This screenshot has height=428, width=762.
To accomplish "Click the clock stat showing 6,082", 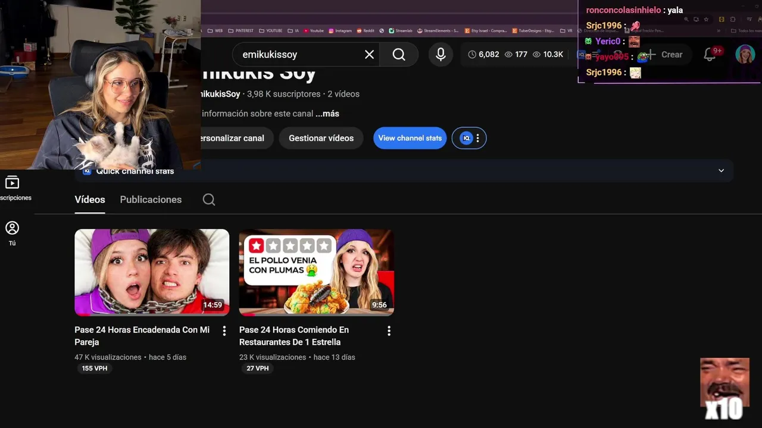I will click(483, 54).
